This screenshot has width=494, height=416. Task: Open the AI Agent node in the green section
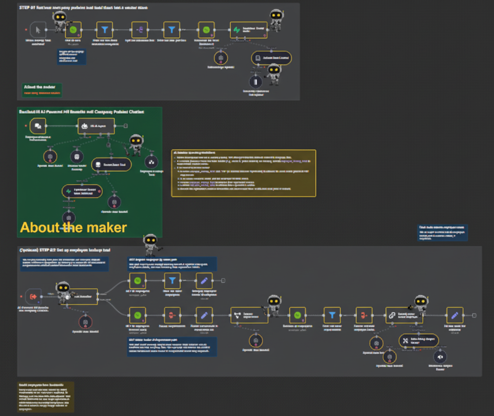96,125
